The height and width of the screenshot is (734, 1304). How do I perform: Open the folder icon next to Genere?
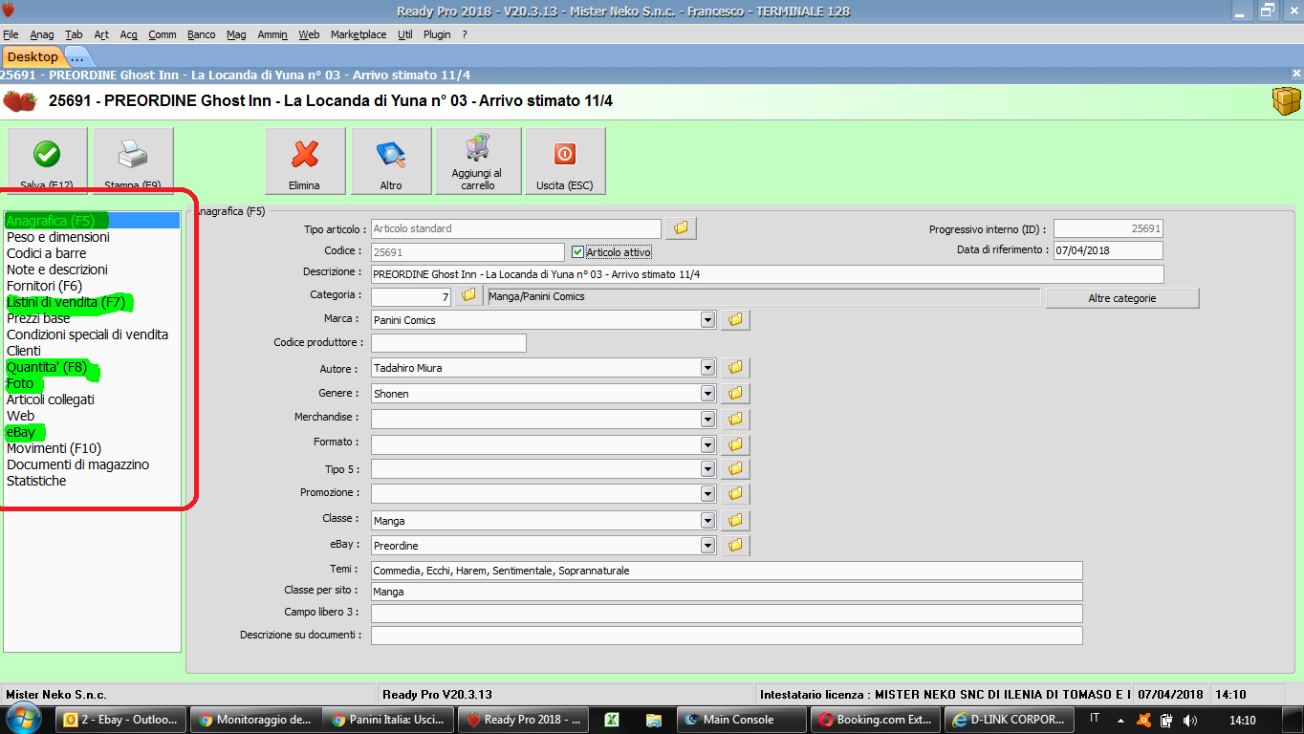tap(735, 393)
